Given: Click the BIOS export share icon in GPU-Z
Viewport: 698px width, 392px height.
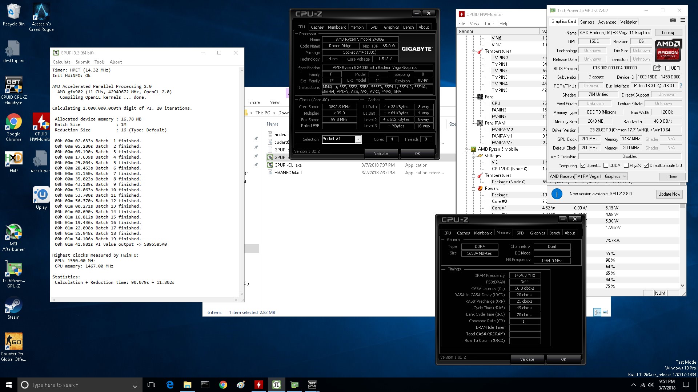Looking at the screenshot, I should 657,68.
